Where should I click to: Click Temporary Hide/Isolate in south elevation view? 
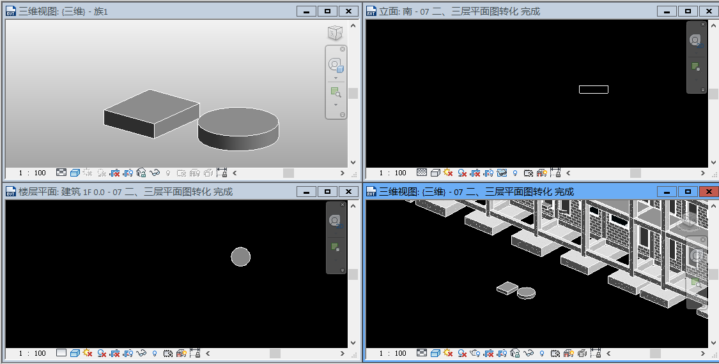[x=502, y=173]
